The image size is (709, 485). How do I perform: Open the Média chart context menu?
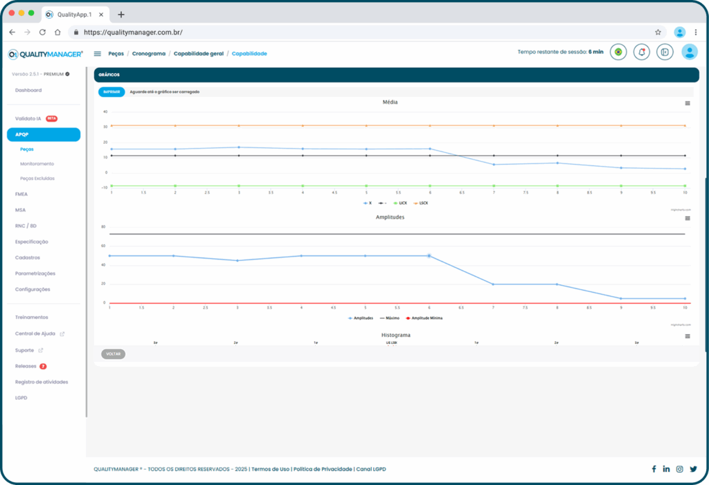pyautogui.click(x=688, y=103)
